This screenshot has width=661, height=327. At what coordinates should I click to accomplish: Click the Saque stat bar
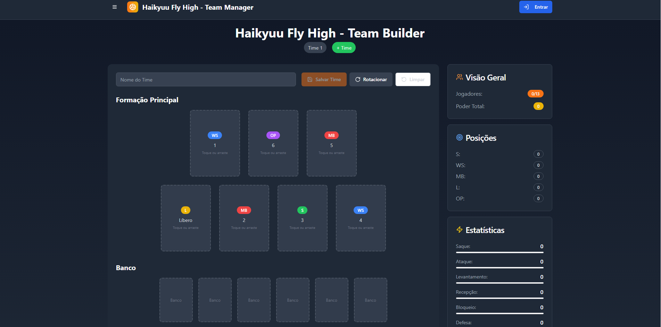coord(500,252)
